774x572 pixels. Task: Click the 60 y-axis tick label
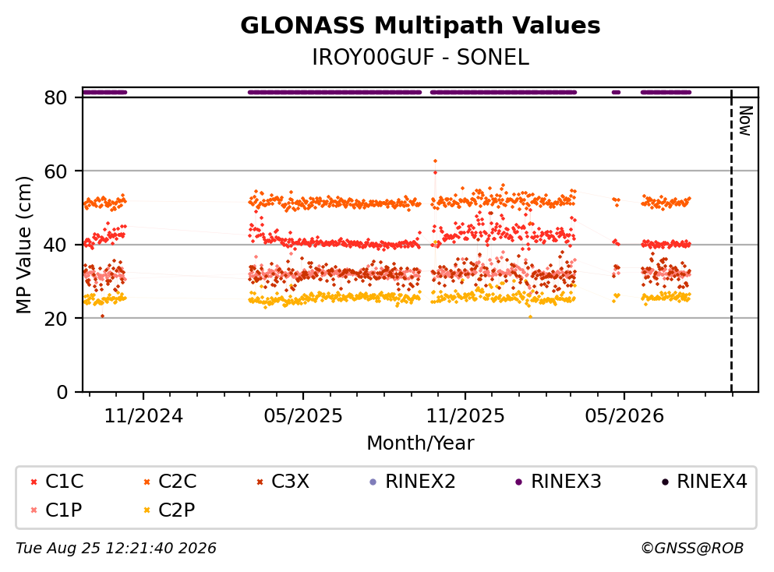click(x=55, y=171)
